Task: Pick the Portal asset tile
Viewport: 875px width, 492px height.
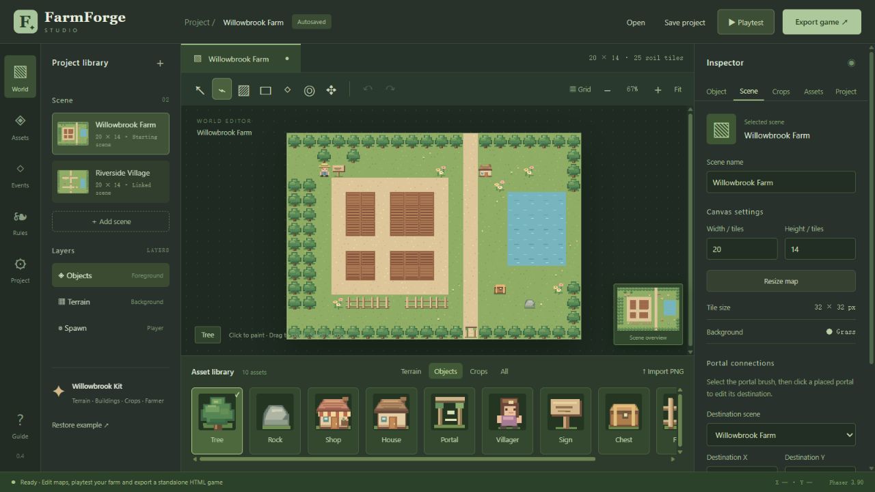Action: (449, 421)
